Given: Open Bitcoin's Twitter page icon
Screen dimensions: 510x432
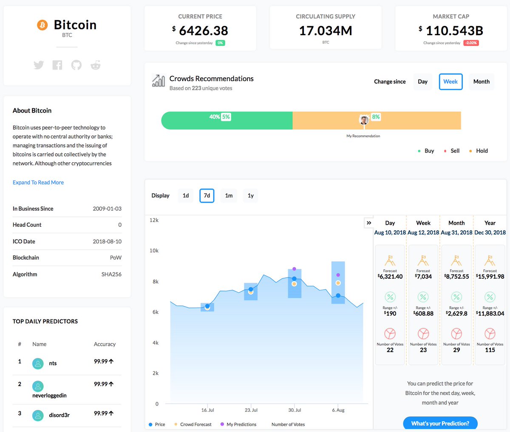Looking at the screenshot, I should tap(39, 65).
